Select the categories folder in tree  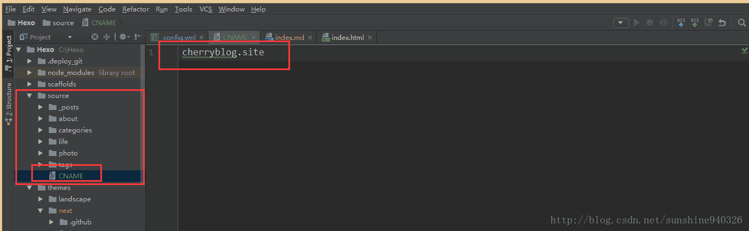75,130
